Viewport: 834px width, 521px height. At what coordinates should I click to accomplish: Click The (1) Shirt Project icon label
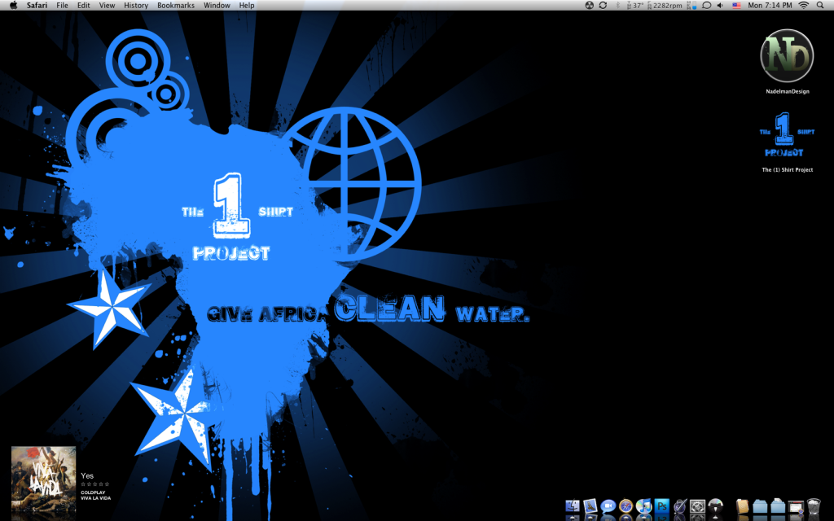[x=788, y=169]
